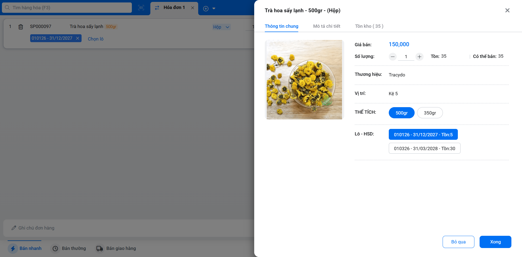Delete the SP000097 order line

(21, 27)
